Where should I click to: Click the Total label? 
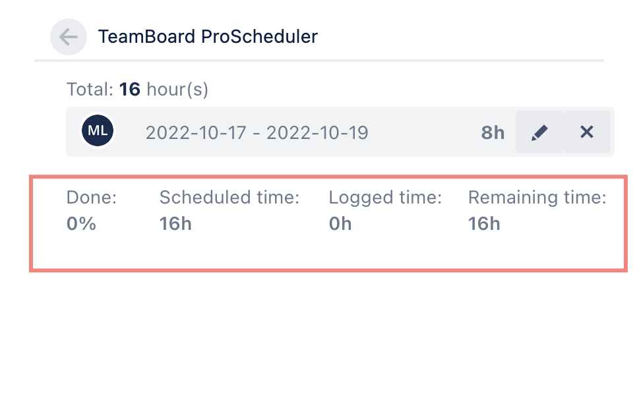tap(90, 90)
